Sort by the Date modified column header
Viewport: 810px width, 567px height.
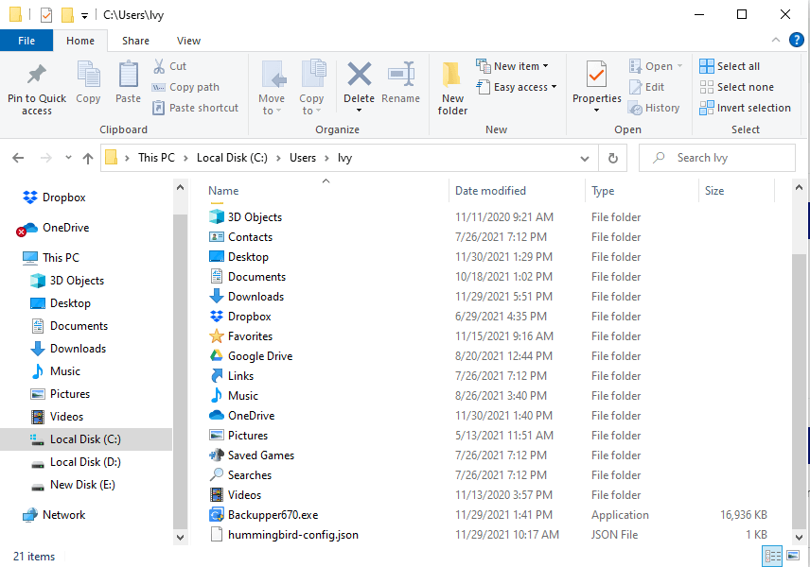(x=517, y=190)
